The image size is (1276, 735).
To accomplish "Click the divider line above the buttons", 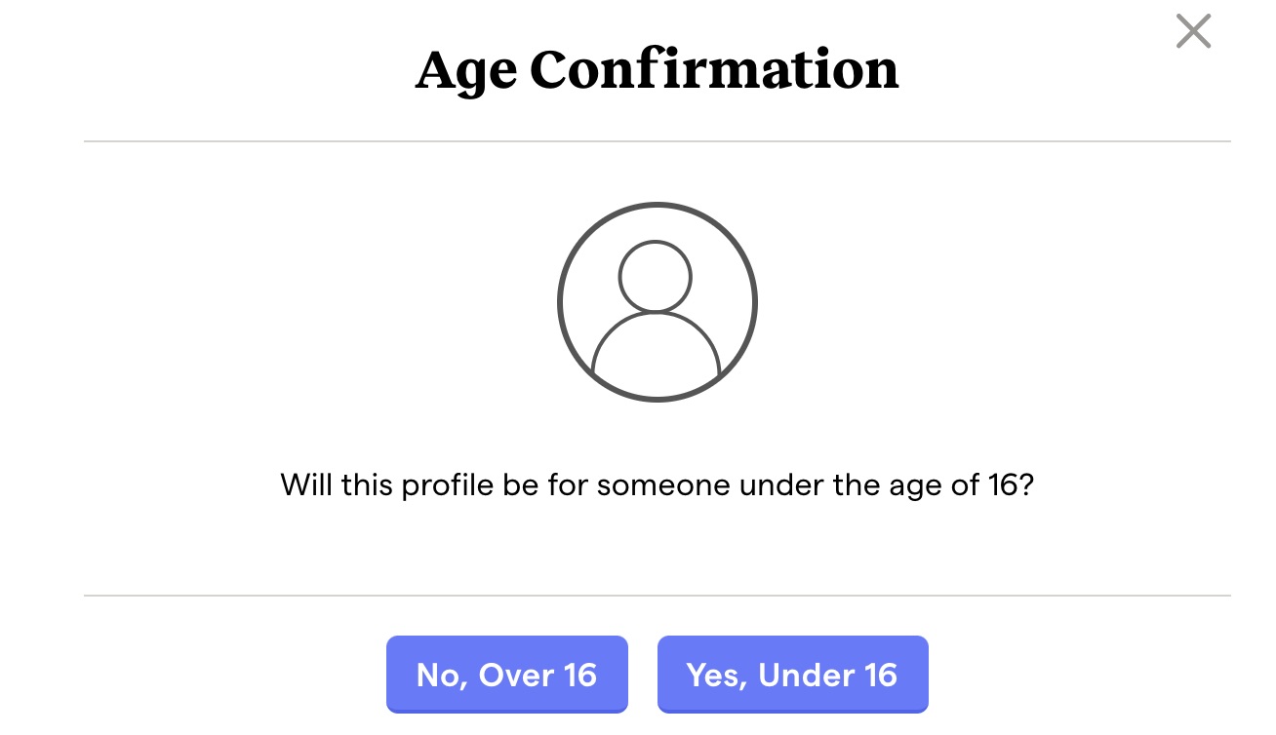I will pyautogui.click(x=657, y=595).
